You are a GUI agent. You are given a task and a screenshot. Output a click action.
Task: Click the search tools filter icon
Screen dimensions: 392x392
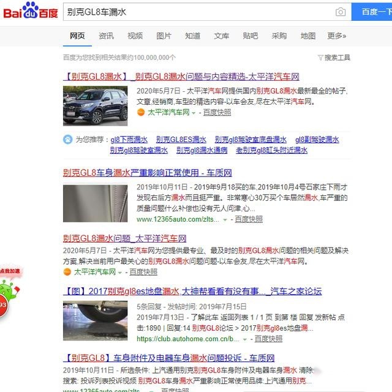320,58
